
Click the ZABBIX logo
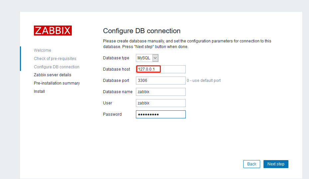[53, 30]
